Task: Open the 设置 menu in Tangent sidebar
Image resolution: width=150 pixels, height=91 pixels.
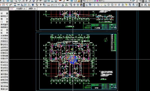Action: 4,13
